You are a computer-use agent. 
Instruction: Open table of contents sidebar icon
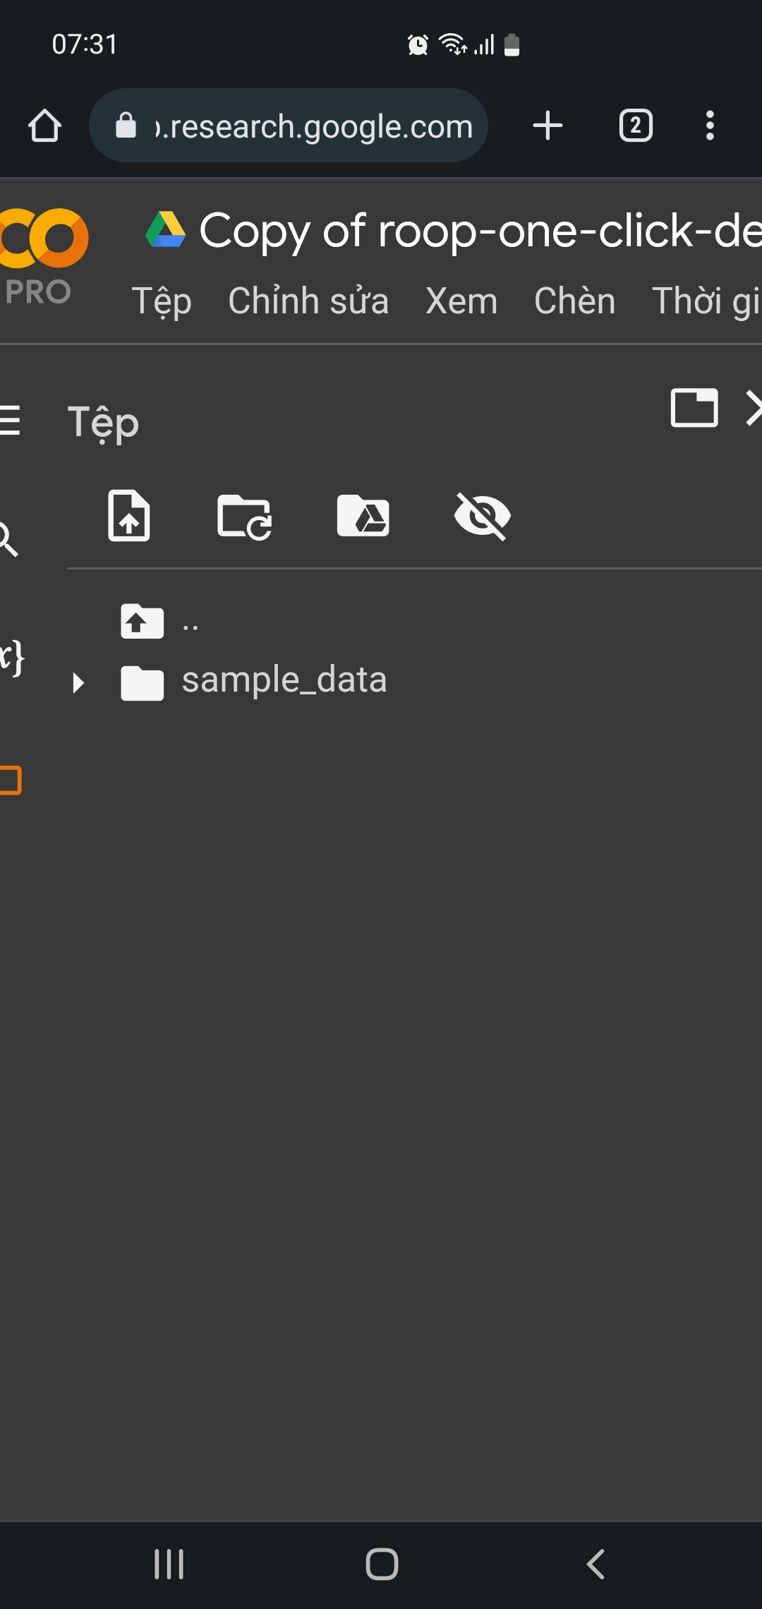[x=10, y=421]
